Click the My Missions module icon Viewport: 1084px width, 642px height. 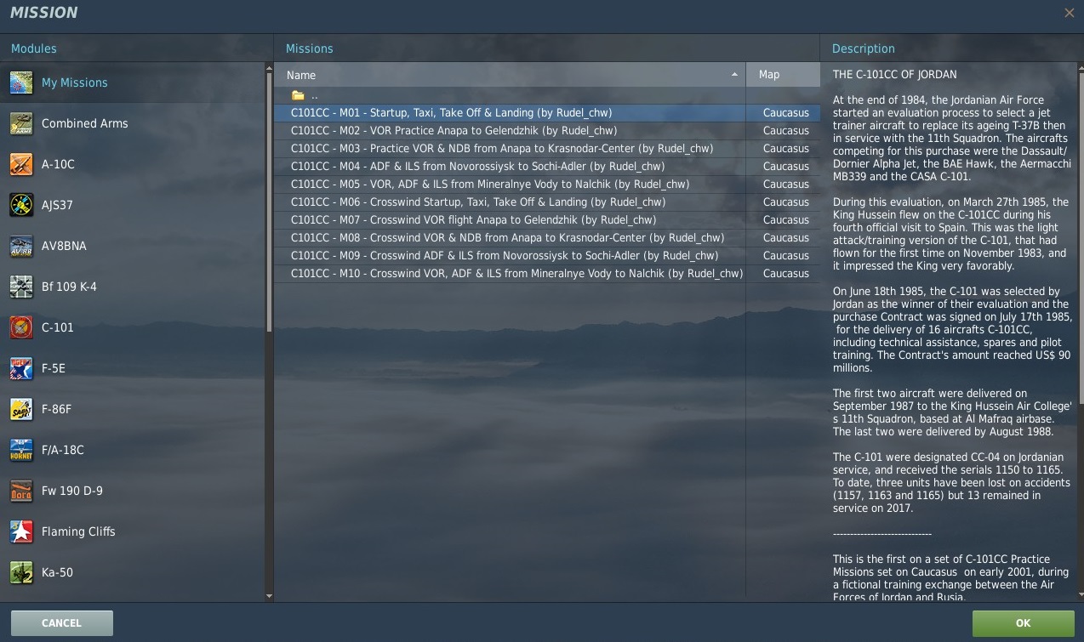[x=21, y=82]
